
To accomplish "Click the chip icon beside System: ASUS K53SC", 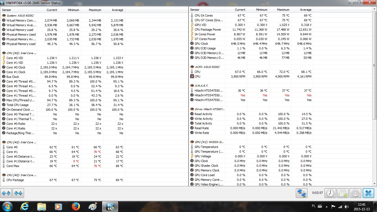I will [4, 15].
